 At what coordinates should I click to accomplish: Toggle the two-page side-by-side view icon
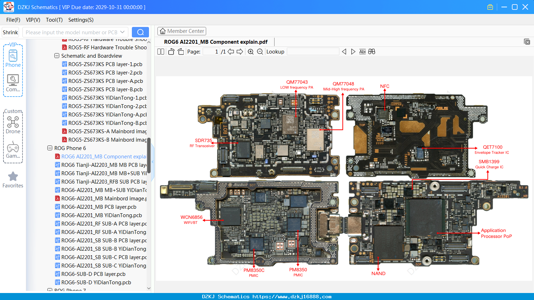pyautogui.click(x=161, y=51)
